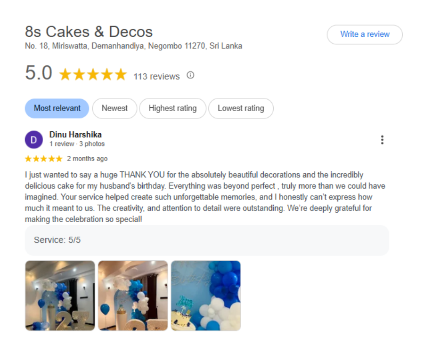
Task: Click the 1 review · 3 photos text
Action: [x=77, y=144]
